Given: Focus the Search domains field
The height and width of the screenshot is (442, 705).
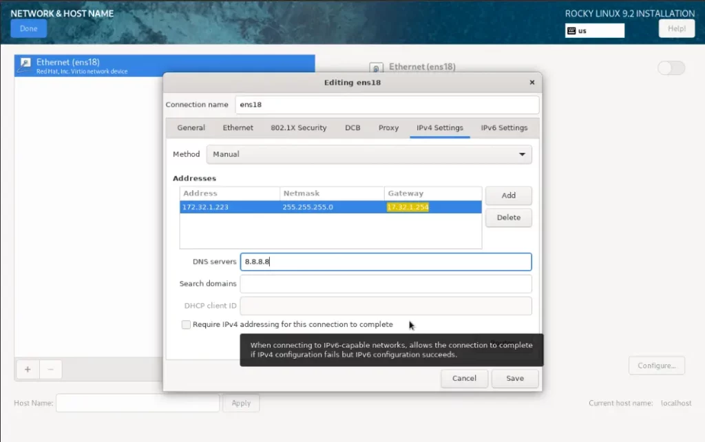Looking at the screenshot, I should (x=386, y=284).
